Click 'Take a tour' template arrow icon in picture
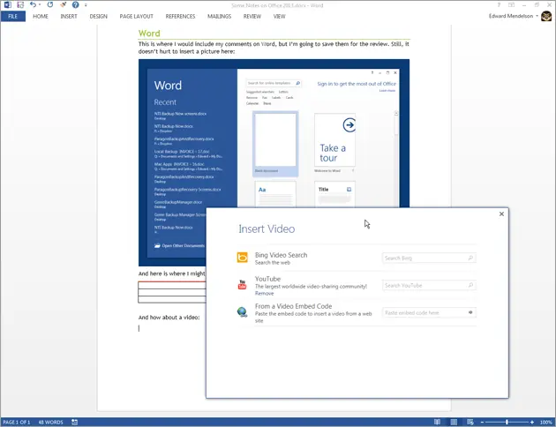Image resolution: width=556 pixels, height=427 pixels. (x=349, y=124)
